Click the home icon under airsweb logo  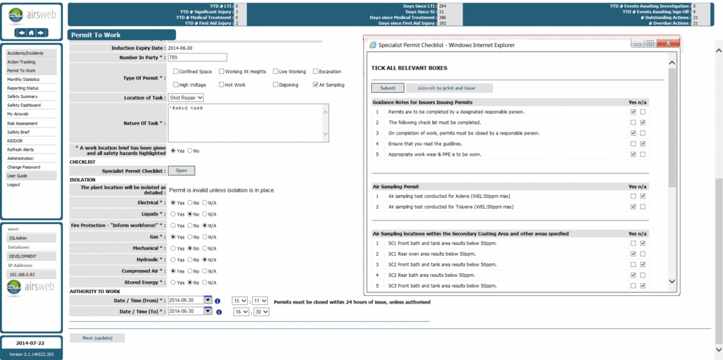[32, 32]
